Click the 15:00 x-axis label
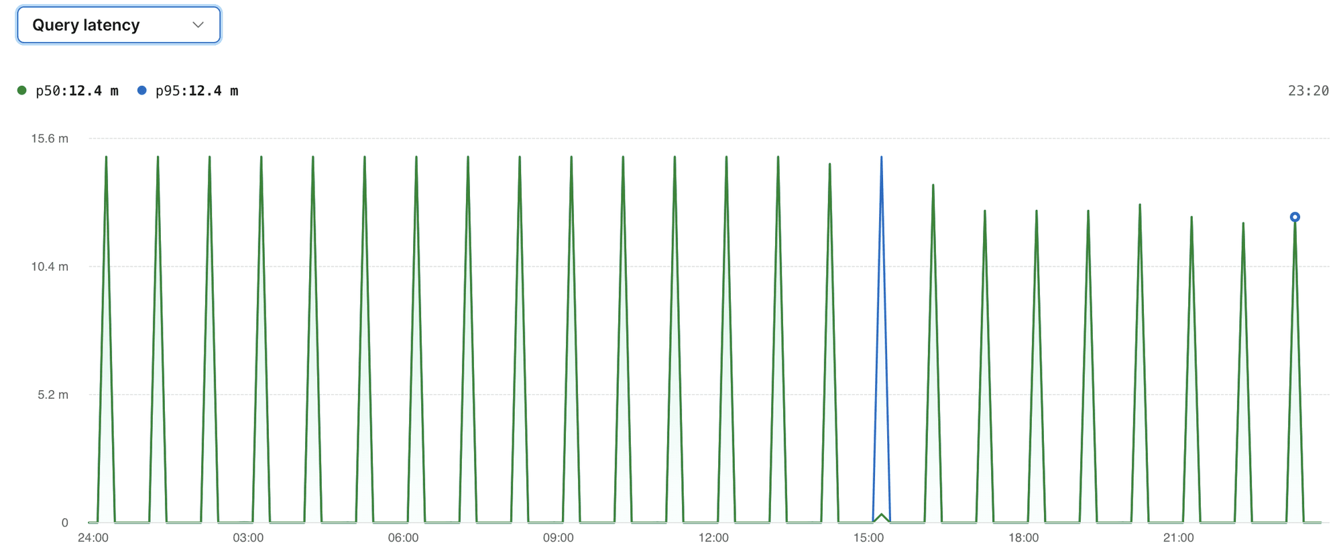This screenshot has height=555, width=1341. 868,538
